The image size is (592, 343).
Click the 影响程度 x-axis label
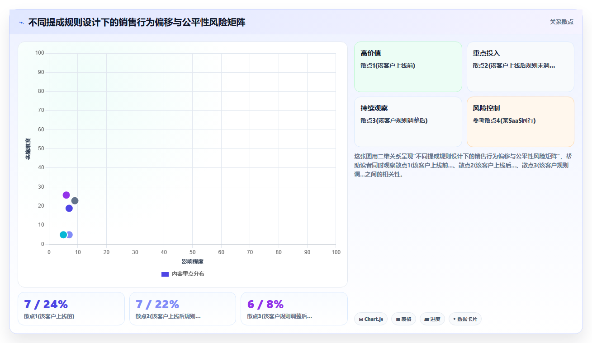(192, 262)
